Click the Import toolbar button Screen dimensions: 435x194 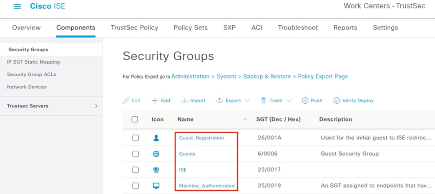coord(194,100)
